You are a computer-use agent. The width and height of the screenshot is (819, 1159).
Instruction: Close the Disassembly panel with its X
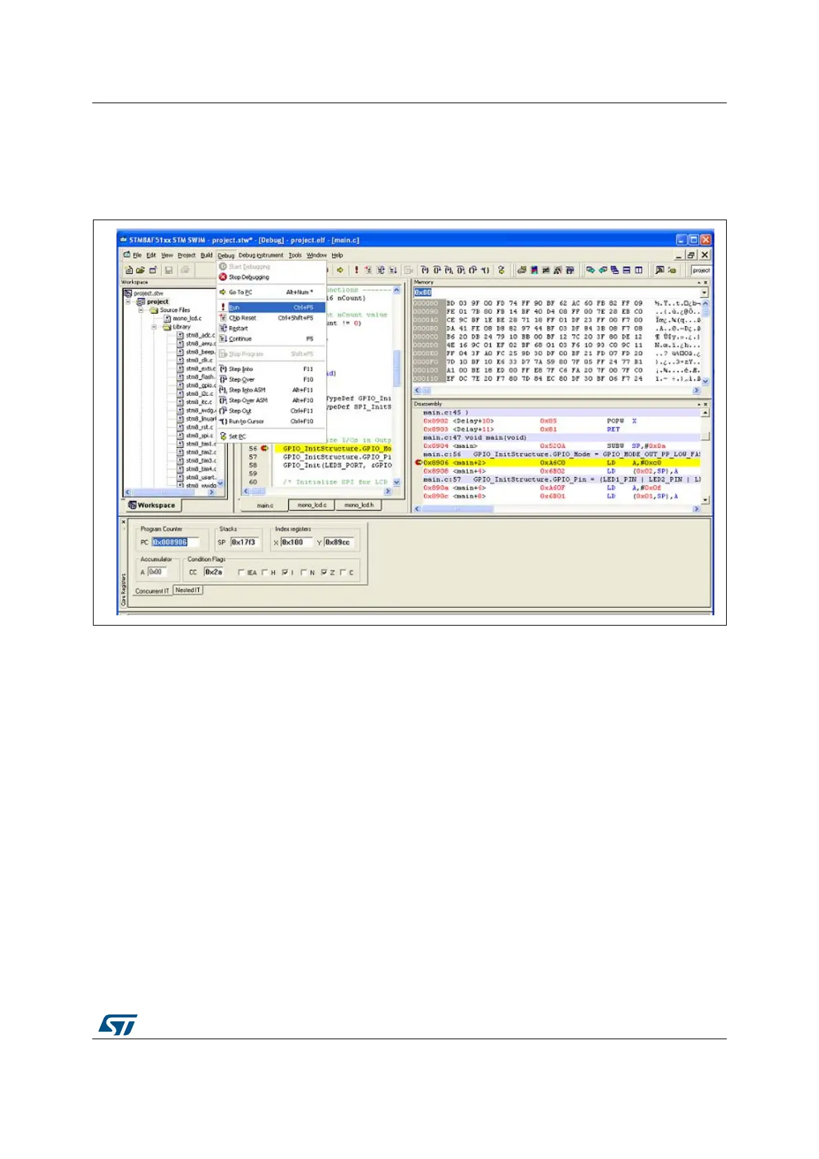pos(705,404)
